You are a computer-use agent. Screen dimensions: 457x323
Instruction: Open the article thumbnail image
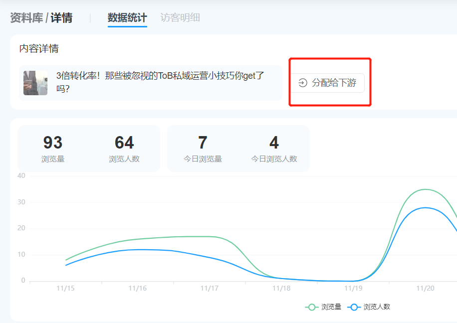pos(35,83)
